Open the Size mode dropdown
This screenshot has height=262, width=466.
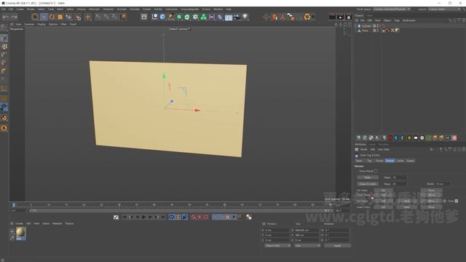coord(307,246)
